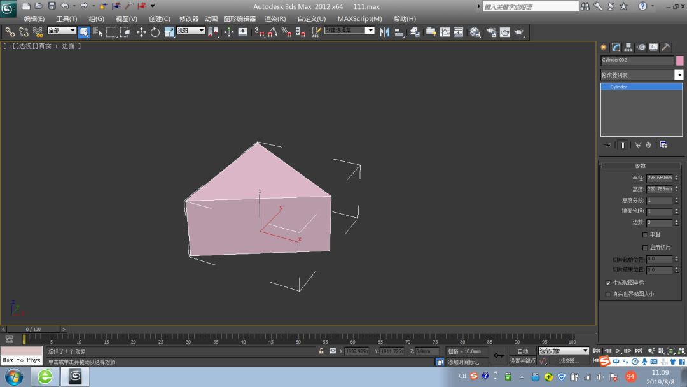This screenshot has height=387, width=687.
Task: Uncheck the 生成贴图坐标 checkbox
Action: point(607,283)
